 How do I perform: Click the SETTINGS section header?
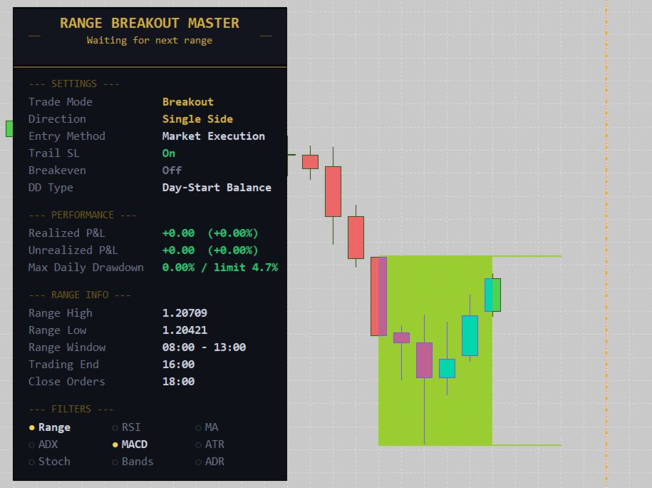coord(74,83)
